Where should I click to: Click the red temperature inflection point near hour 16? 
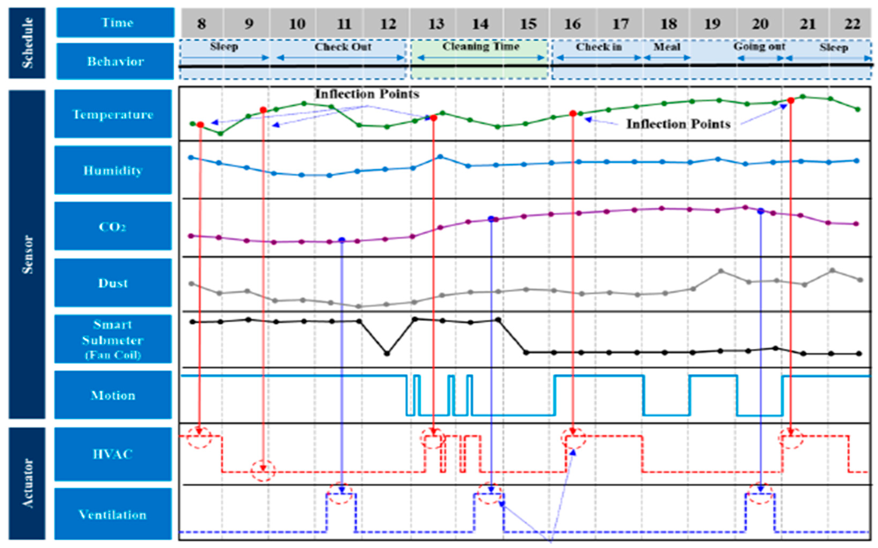click(573, 113)
